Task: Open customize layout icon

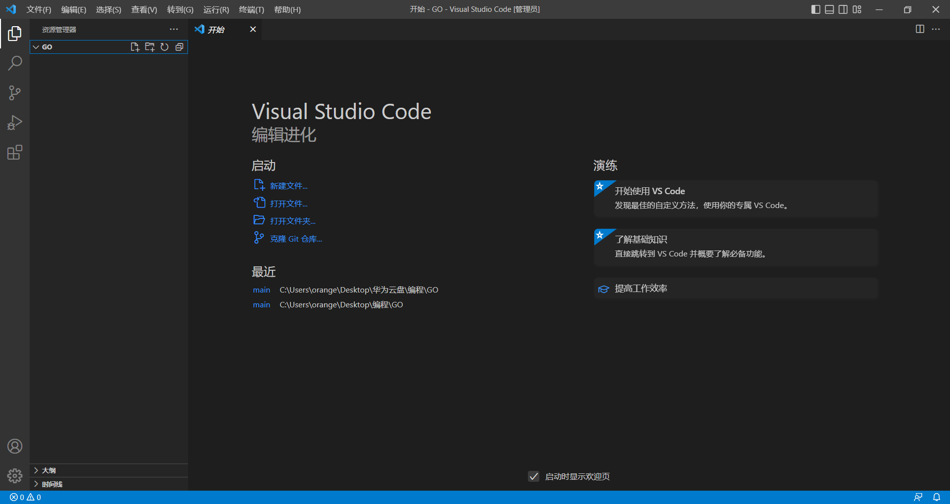Action: point(857,9)
